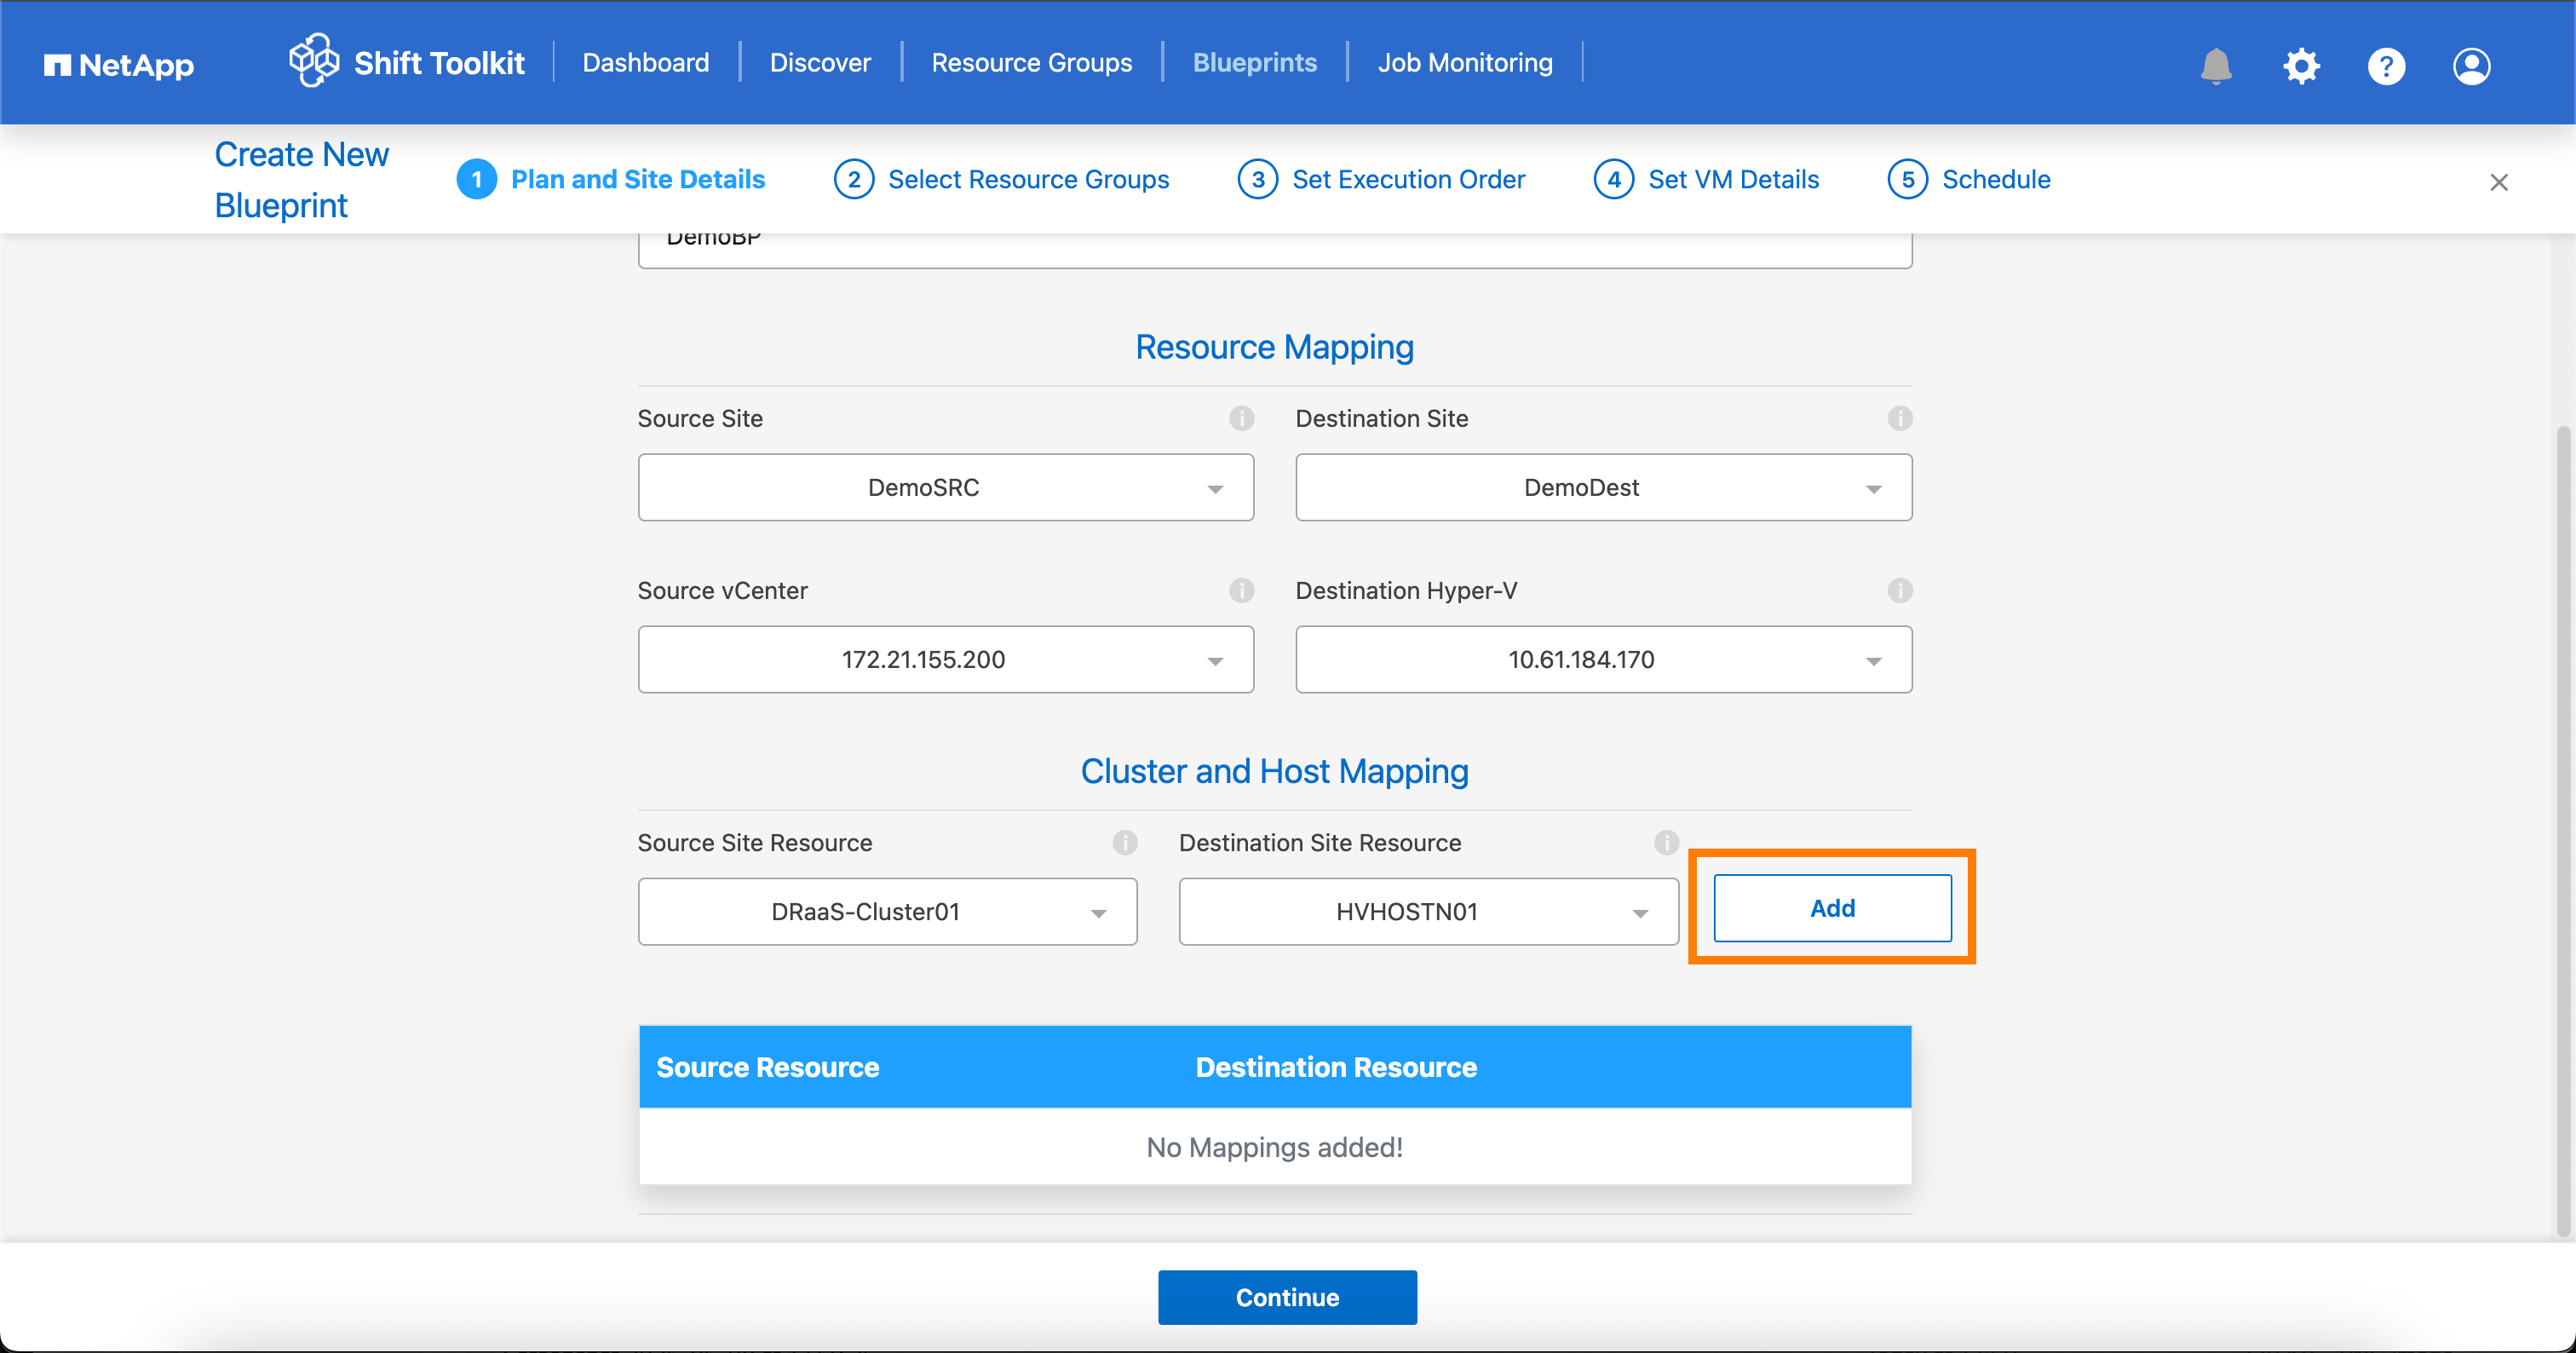Show info for Source Site Resource

(1124, 842)
